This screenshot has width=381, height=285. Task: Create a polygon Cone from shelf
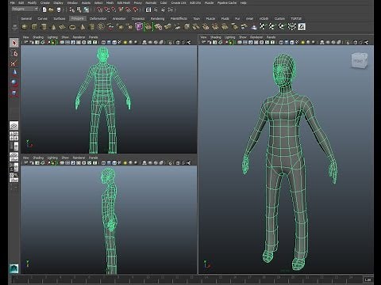click(x=54, y=27)
